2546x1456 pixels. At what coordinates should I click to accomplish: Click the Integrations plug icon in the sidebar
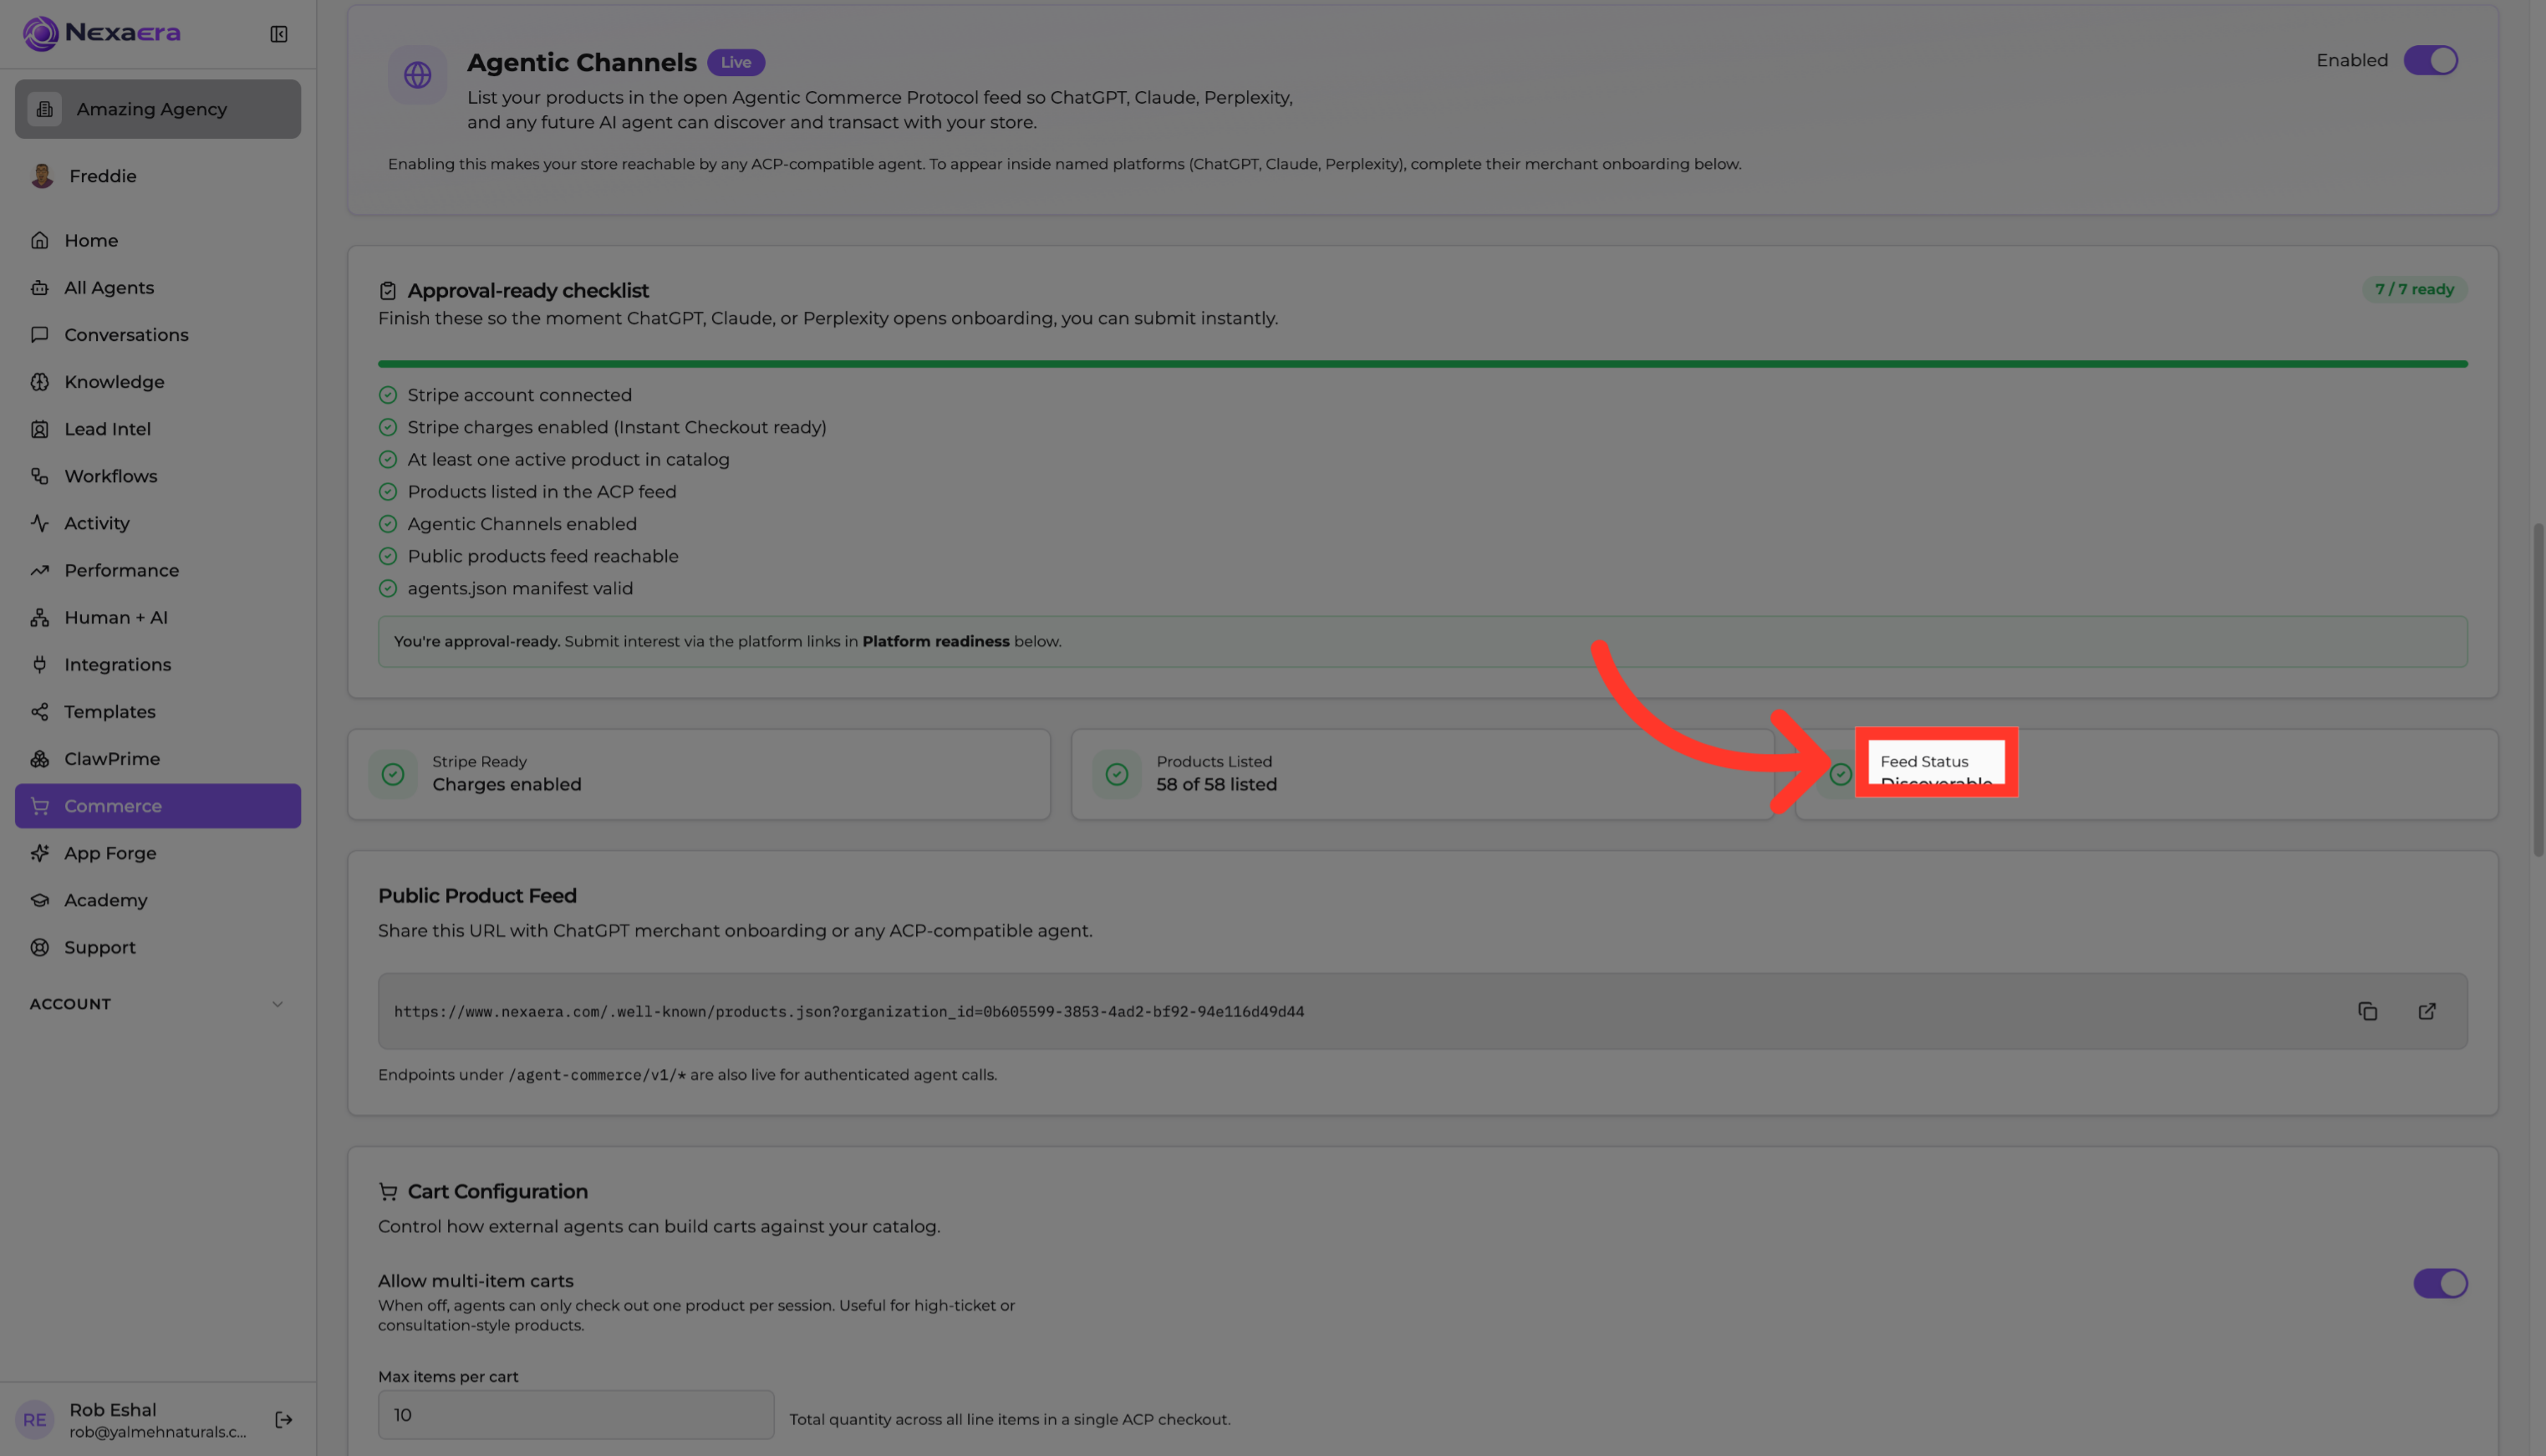coord(40,664)
